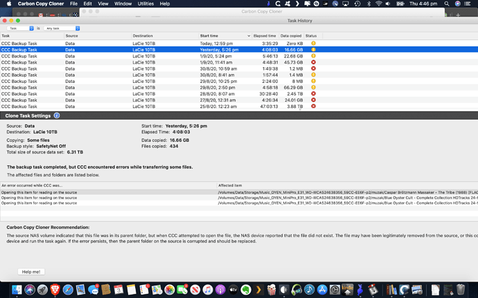This screenshot has width=478, height=298.
Task: Open Plex in the Dock
Action: (258, 290)
